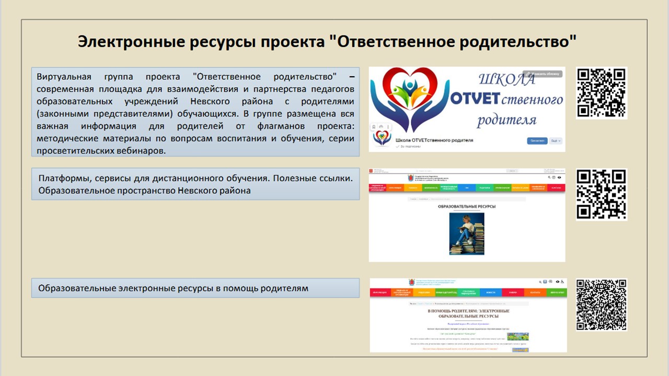Expand the 'Ещё' dropdown on the group page
This screenshot has height=376, width=669.
(555, 140)
